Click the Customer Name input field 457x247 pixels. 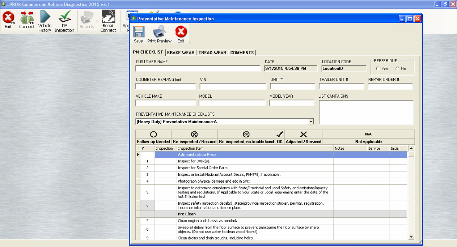click(x=198, y=68)
